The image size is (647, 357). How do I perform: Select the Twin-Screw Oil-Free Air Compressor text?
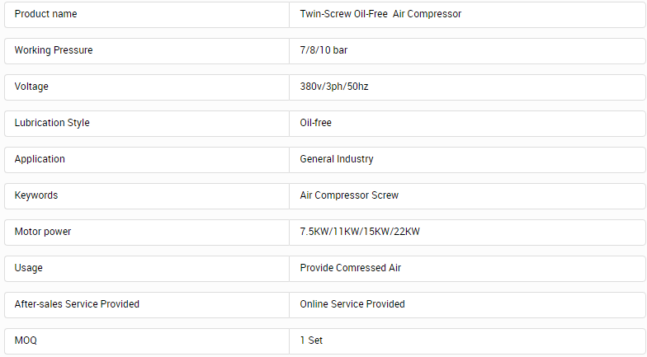pyautogui.click(x=380, y=14)
